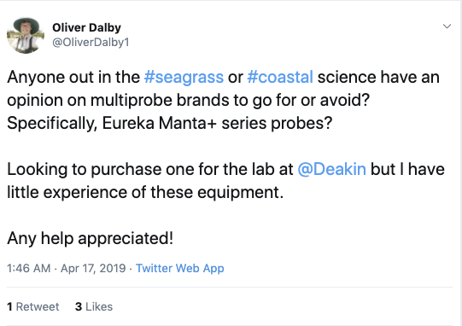Open Oliver Dalby's profile picture
462x326 pixels.
[26, 36]
